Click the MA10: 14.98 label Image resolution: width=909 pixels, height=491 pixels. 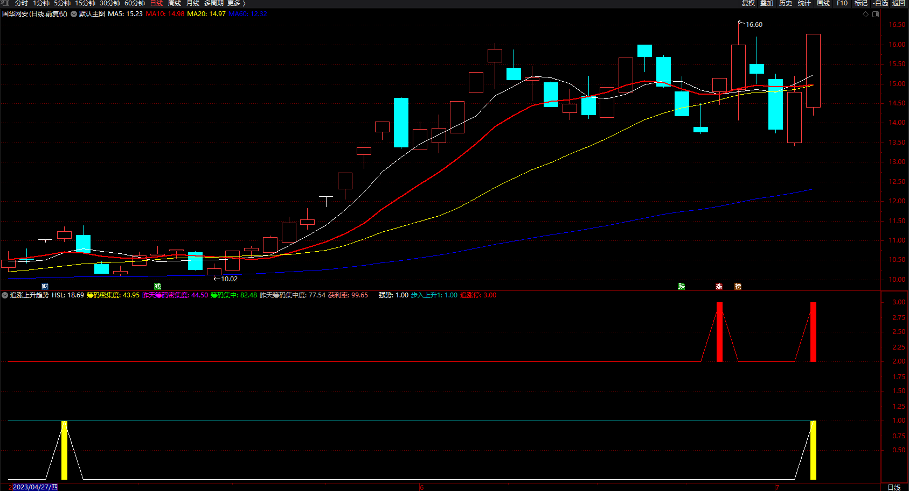click(x=165, y=14)
